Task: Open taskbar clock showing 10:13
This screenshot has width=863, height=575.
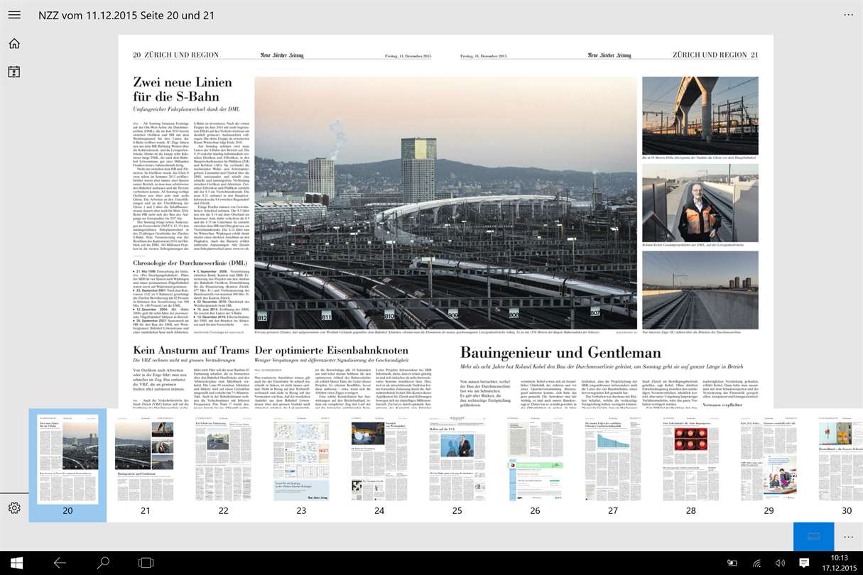Action: click(838, 563)
